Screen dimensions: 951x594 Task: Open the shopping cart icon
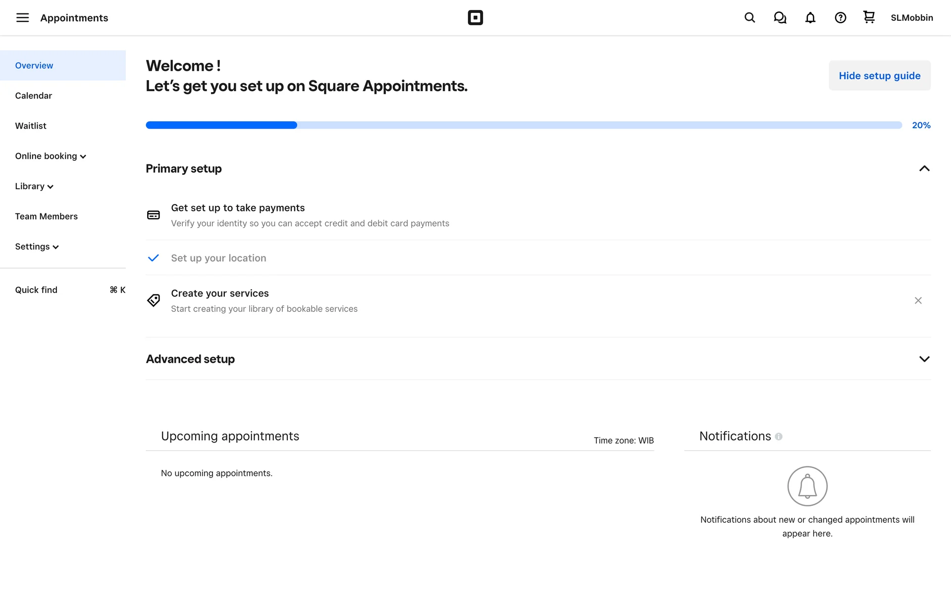point(869,17)
